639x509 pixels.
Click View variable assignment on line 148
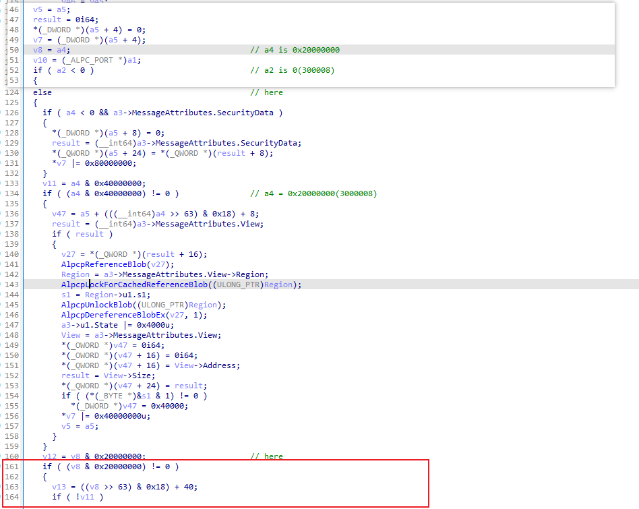tap(71, 335)
